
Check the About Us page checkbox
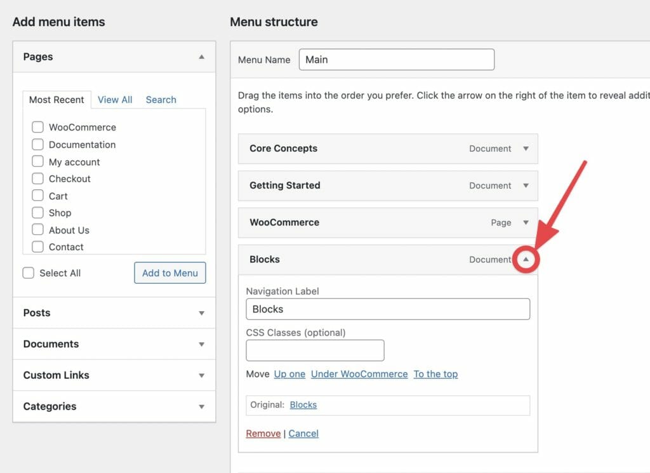tap(37, 230)
